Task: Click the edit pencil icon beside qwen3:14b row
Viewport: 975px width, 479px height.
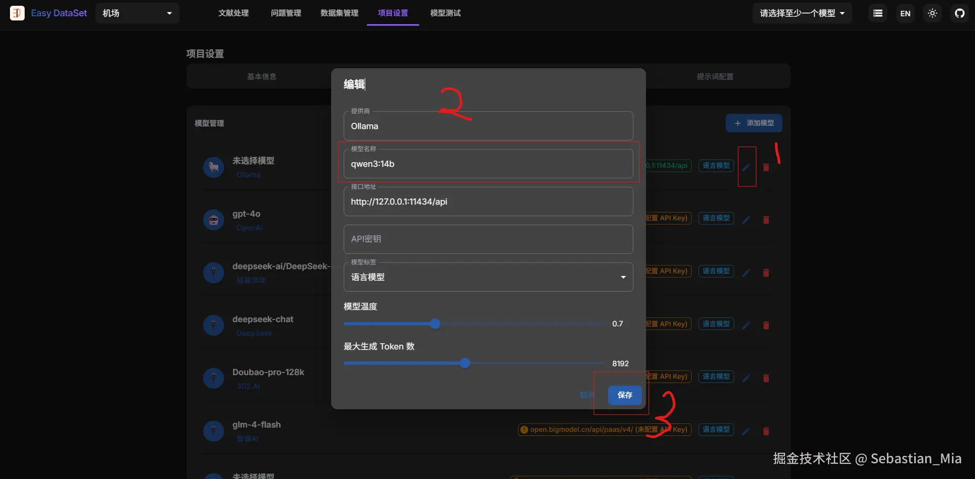Action: click(x=747, y=167)
